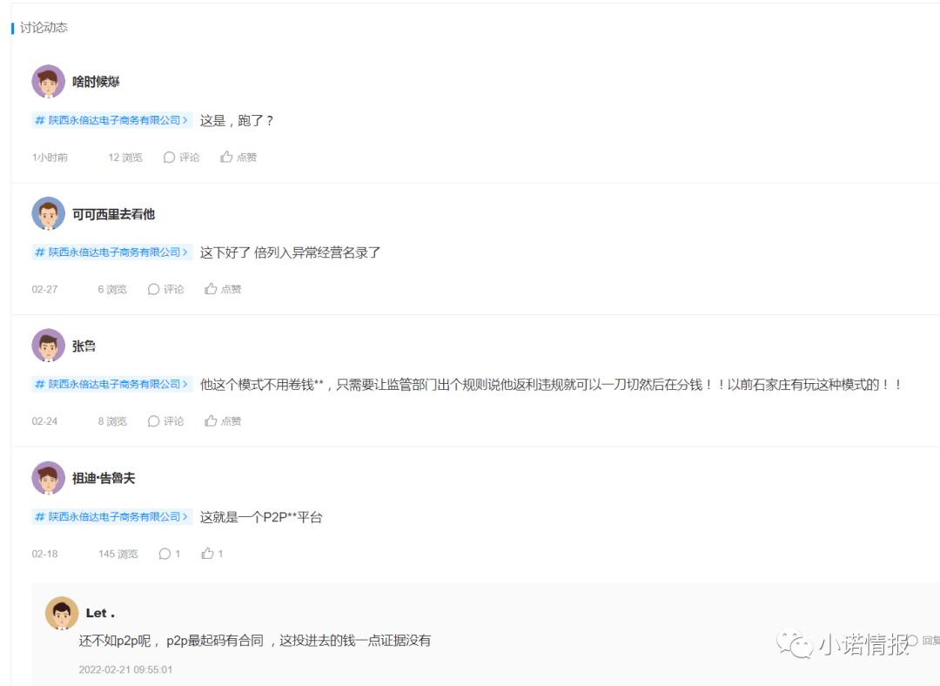940x686 pixels.
Task: Click the comment icon on 啥时候爆's post
Action: [181, 157]
